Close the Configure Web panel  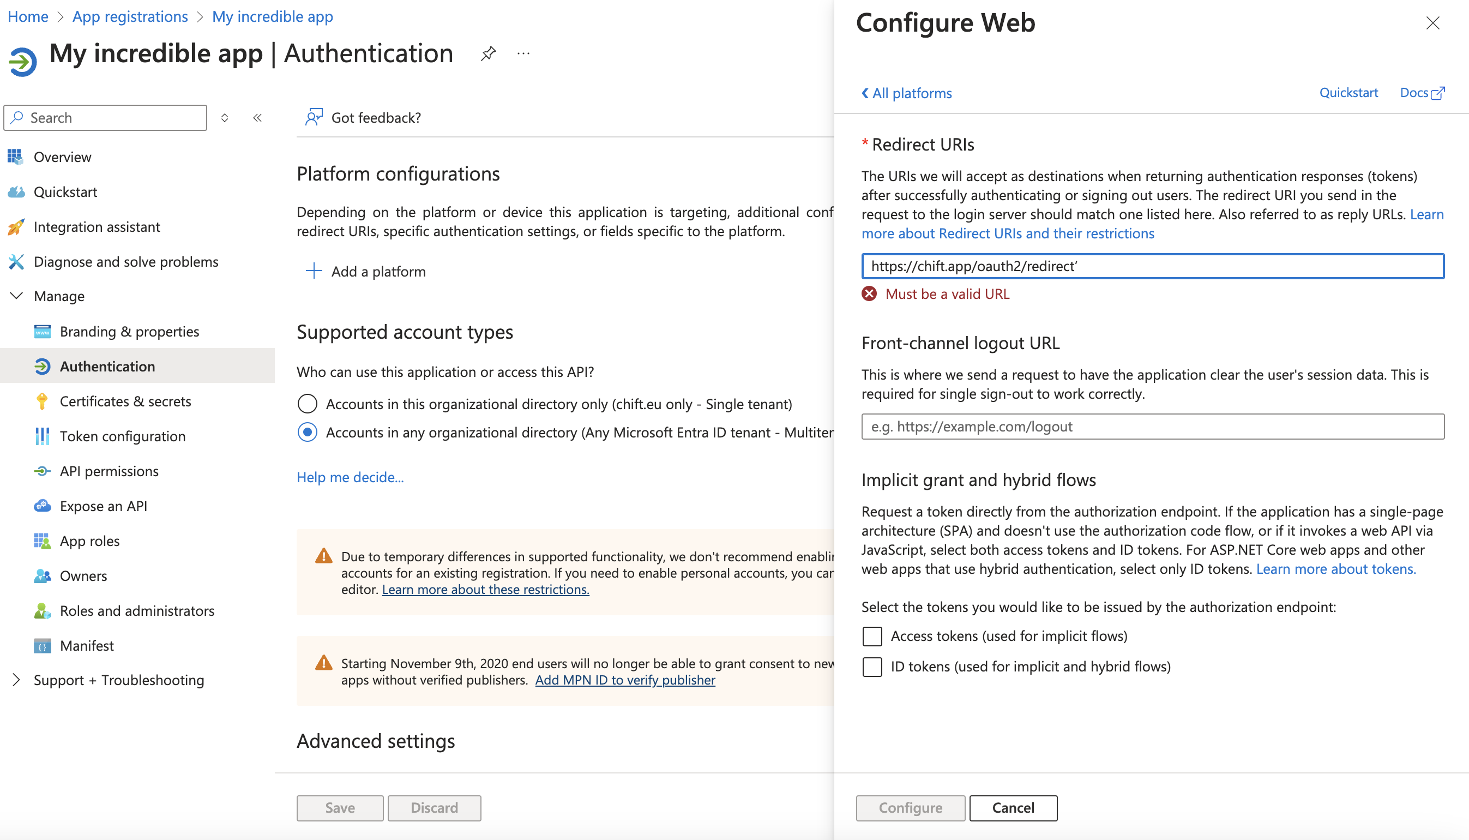pos(1432,23)
